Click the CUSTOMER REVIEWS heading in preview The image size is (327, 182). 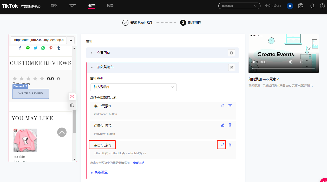pyautogui.click(x=41, y=63)
